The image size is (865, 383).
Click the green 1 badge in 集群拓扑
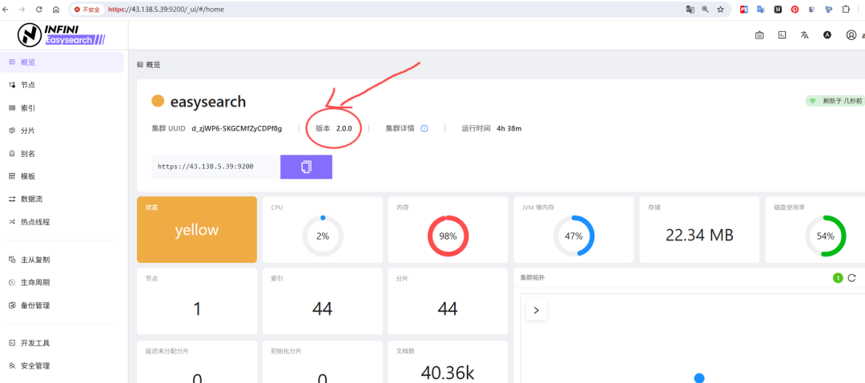(x=838, y=278)
